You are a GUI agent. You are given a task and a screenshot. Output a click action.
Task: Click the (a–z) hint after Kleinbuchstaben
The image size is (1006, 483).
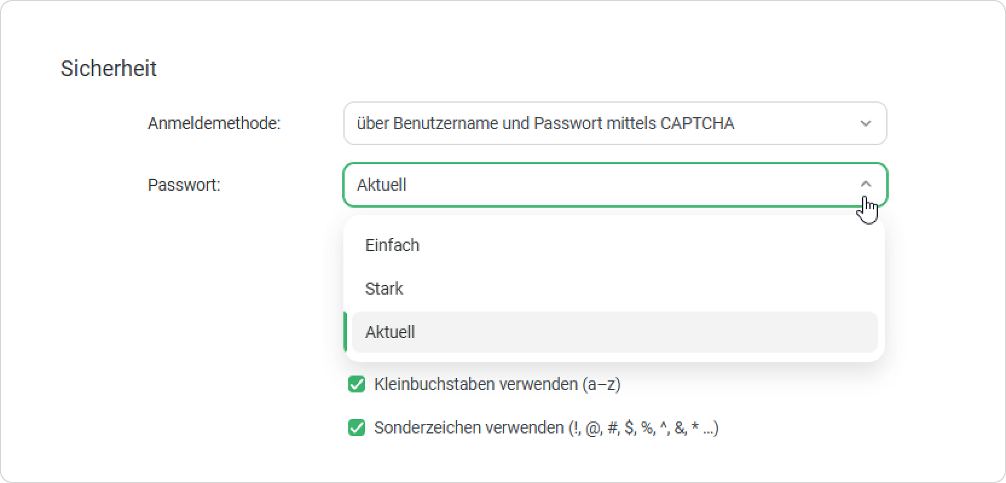602,384
